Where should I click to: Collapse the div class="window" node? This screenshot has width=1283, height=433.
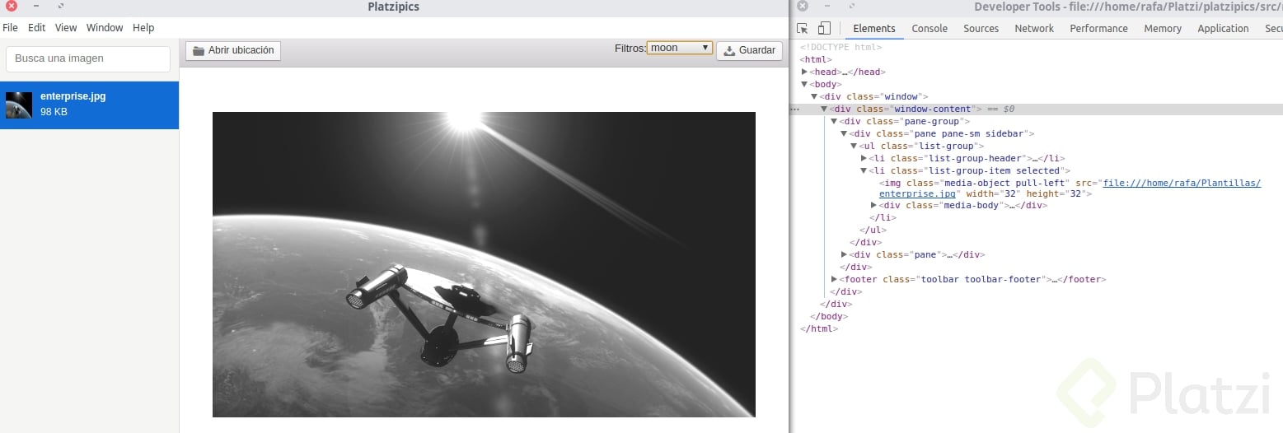[814, 96]
